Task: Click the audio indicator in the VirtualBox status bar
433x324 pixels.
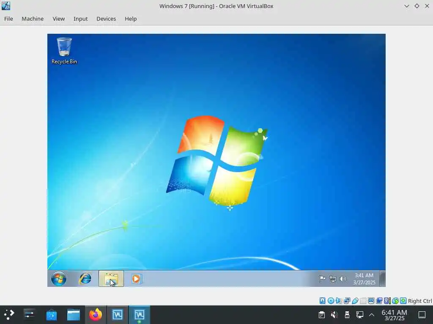Action: click(x=339, y=300)
